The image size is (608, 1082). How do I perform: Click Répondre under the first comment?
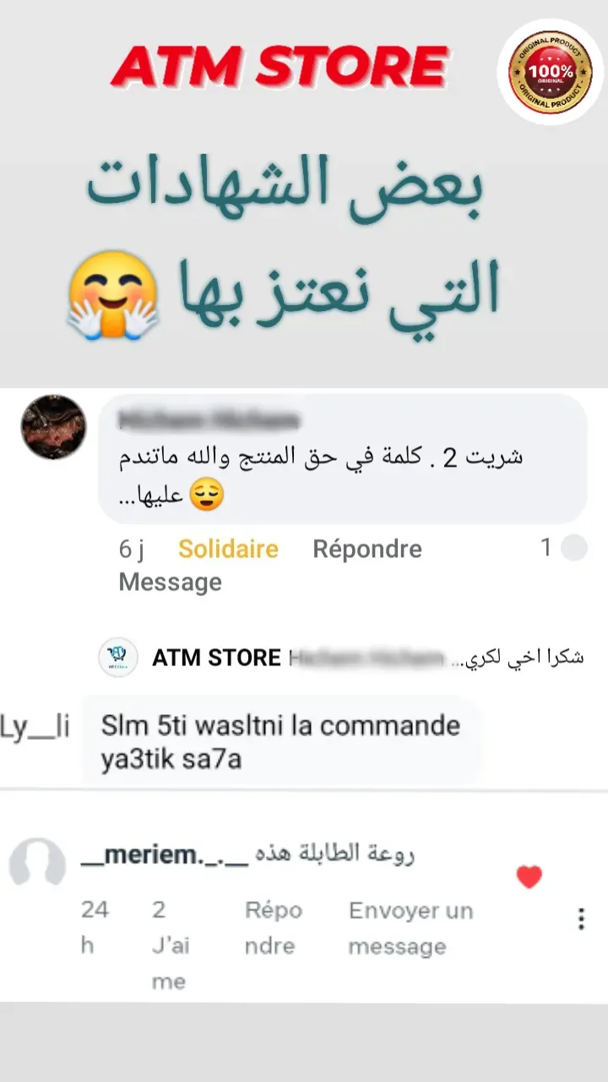tap(367, 549)
